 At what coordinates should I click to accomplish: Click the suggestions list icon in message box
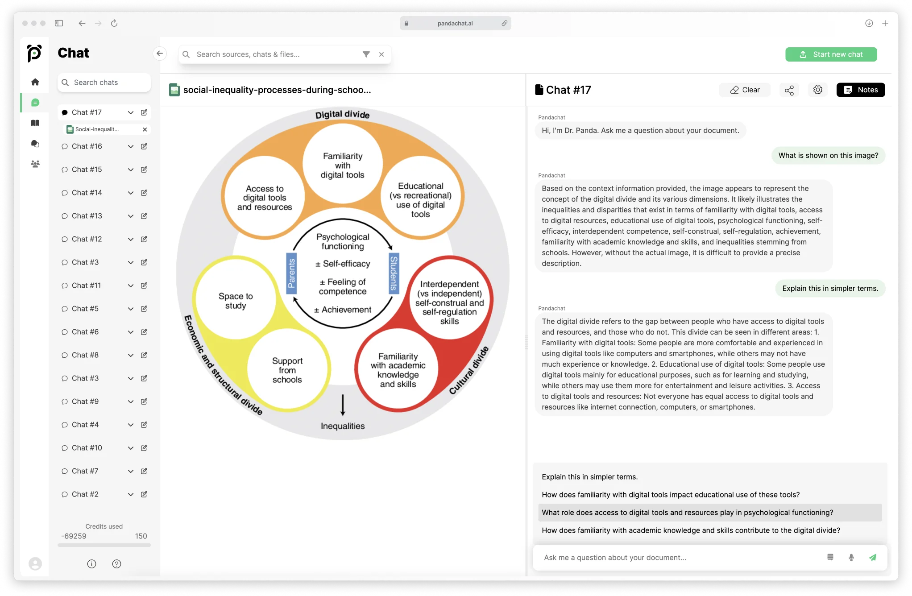click(x=830, y=558)
